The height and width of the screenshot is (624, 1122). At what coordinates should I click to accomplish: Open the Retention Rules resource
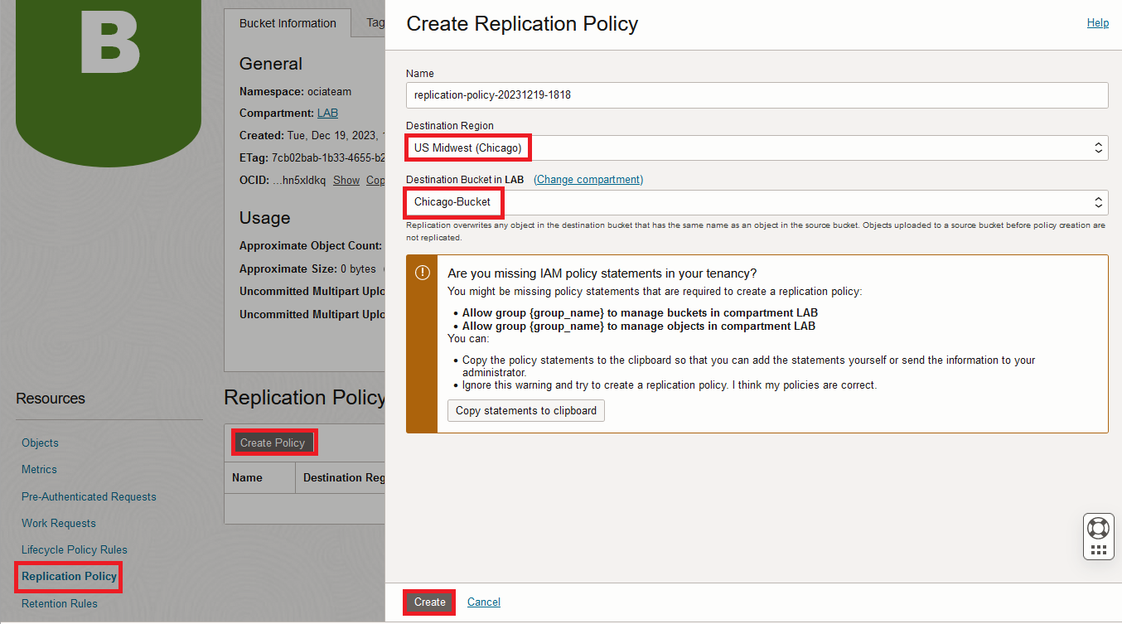coord(60,603)
